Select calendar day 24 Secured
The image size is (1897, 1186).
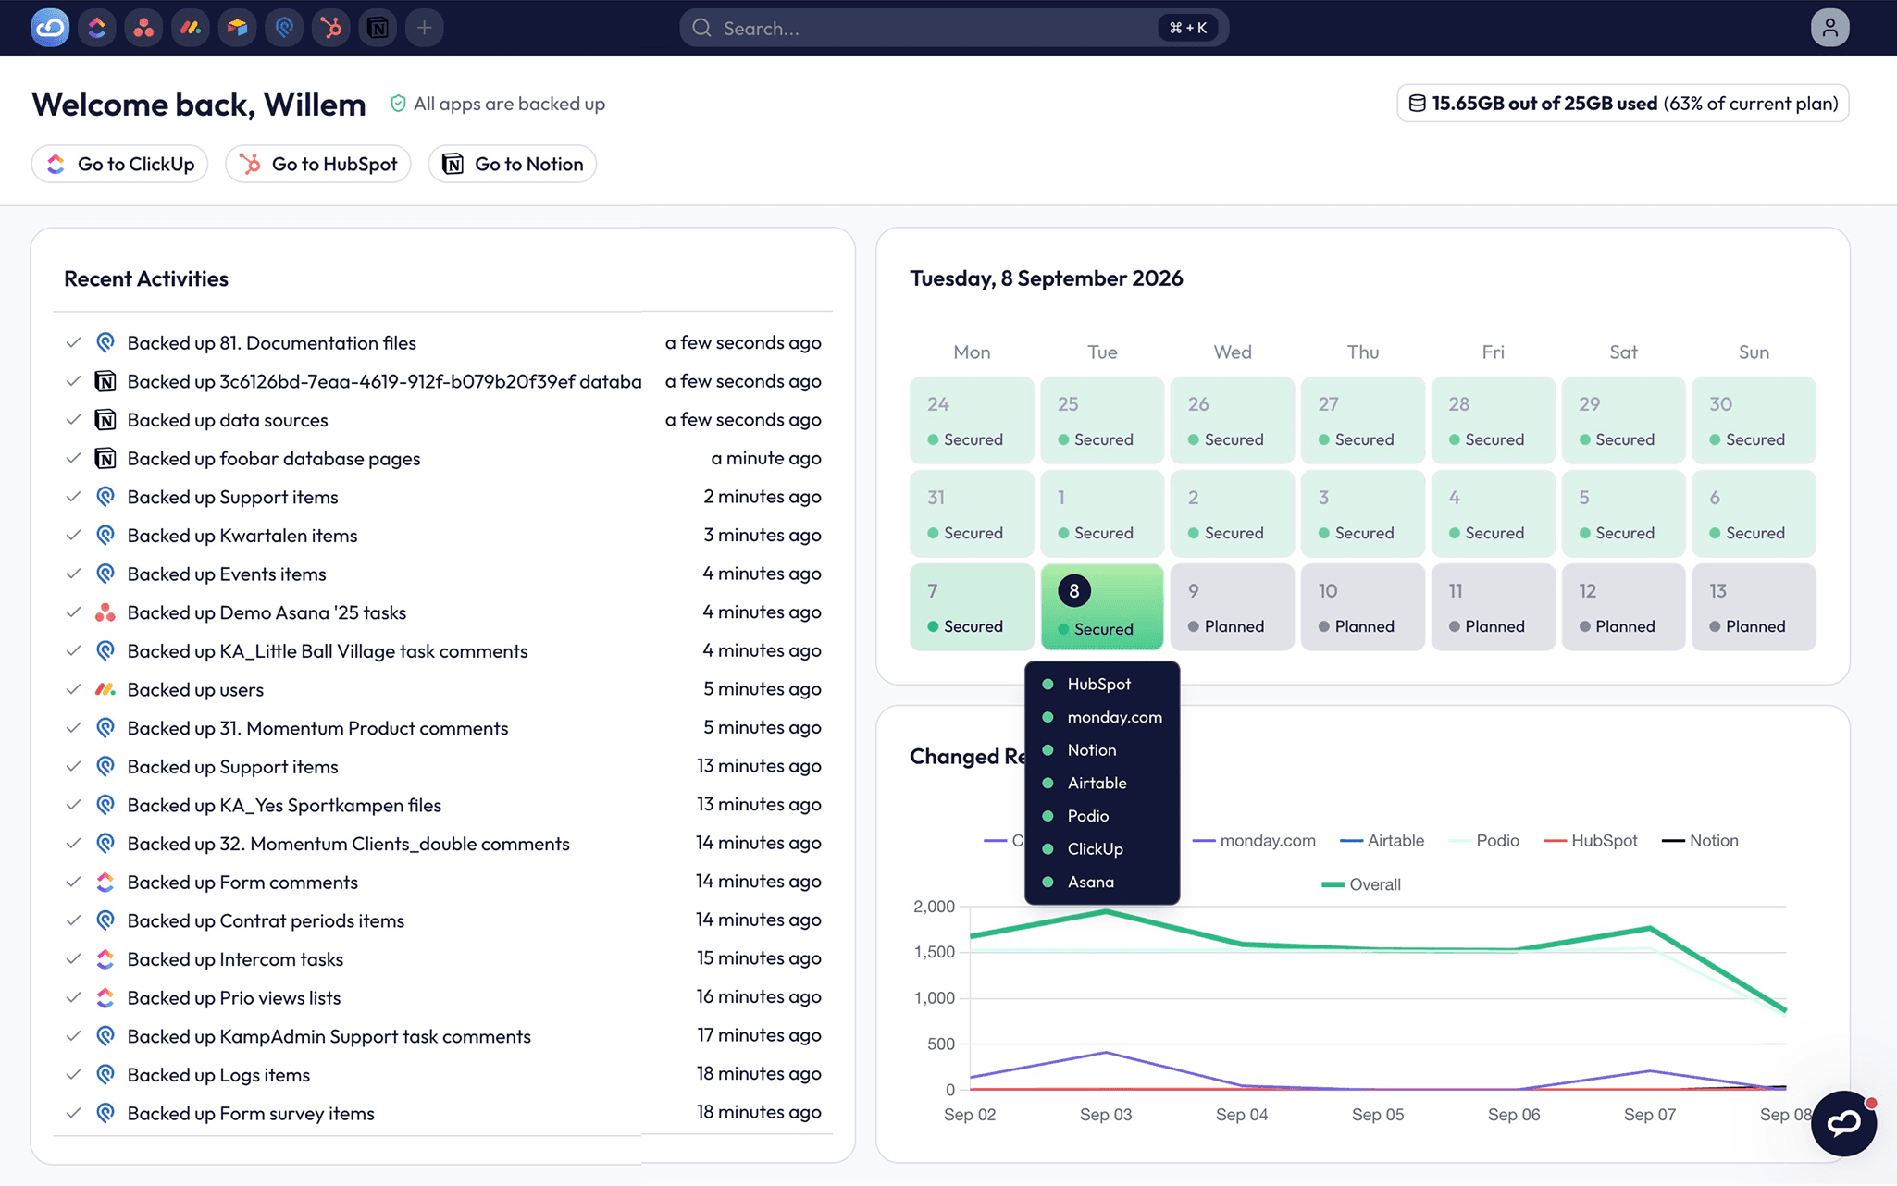(972, 420)
